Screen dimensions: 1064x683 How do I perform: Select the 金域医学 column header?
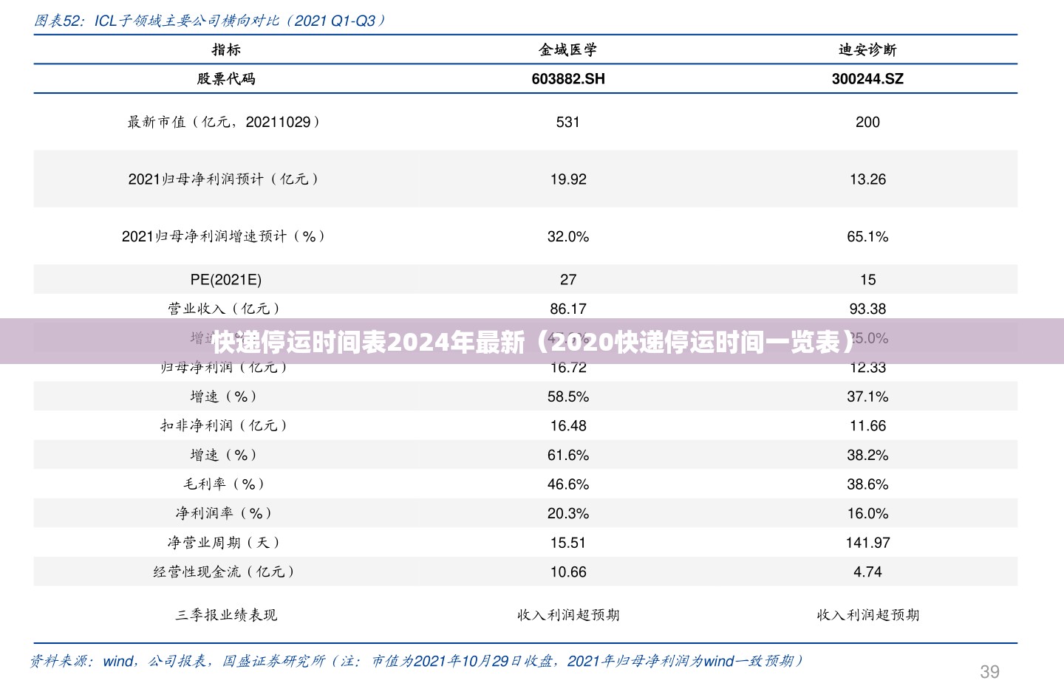coord(567,49)
